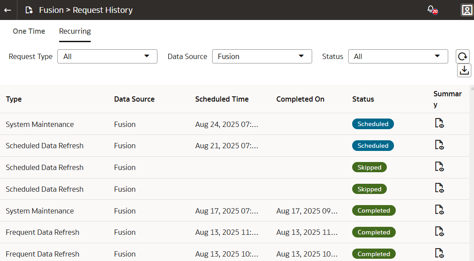Click the Scheduled status badge
The image size is (474, 261).
pos(373,124)
